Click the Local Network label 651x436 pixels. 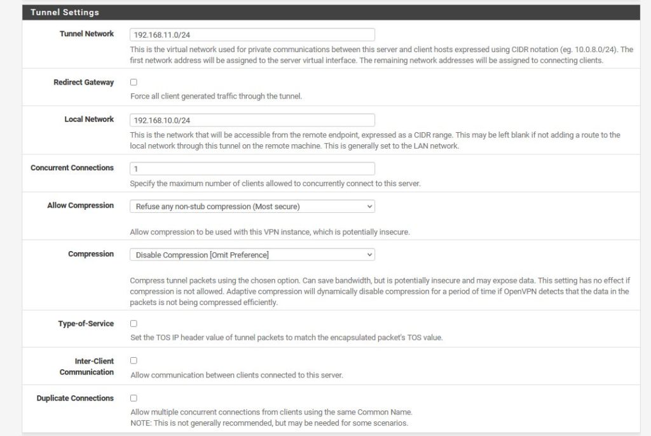click(89, 119)
